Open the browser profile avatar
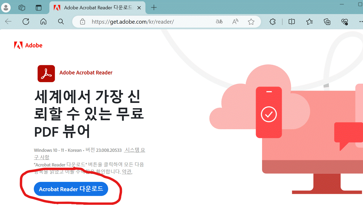This screenshot has width=363, height=205. 6,7
